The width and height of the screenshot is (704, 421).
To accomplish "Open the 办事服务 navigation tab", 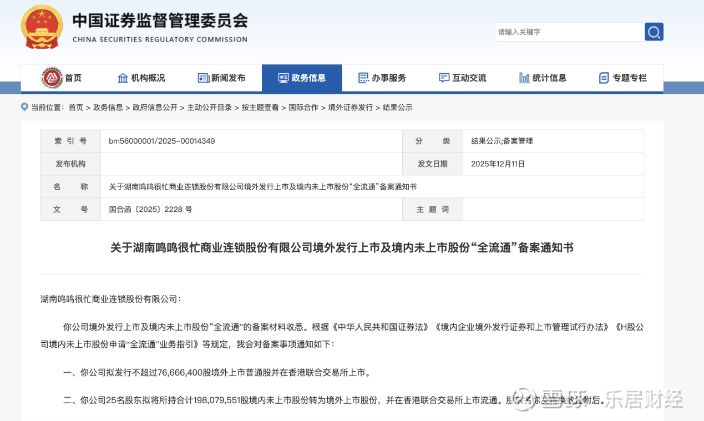I will click(382, 78).
